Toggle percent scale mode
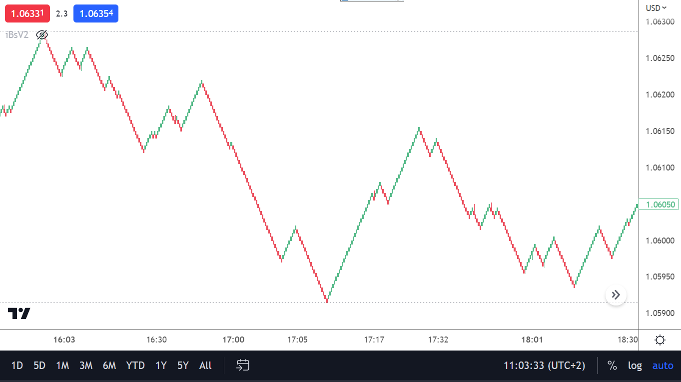The height and width of the screenshot is (382, 681). tap(612, 365)
